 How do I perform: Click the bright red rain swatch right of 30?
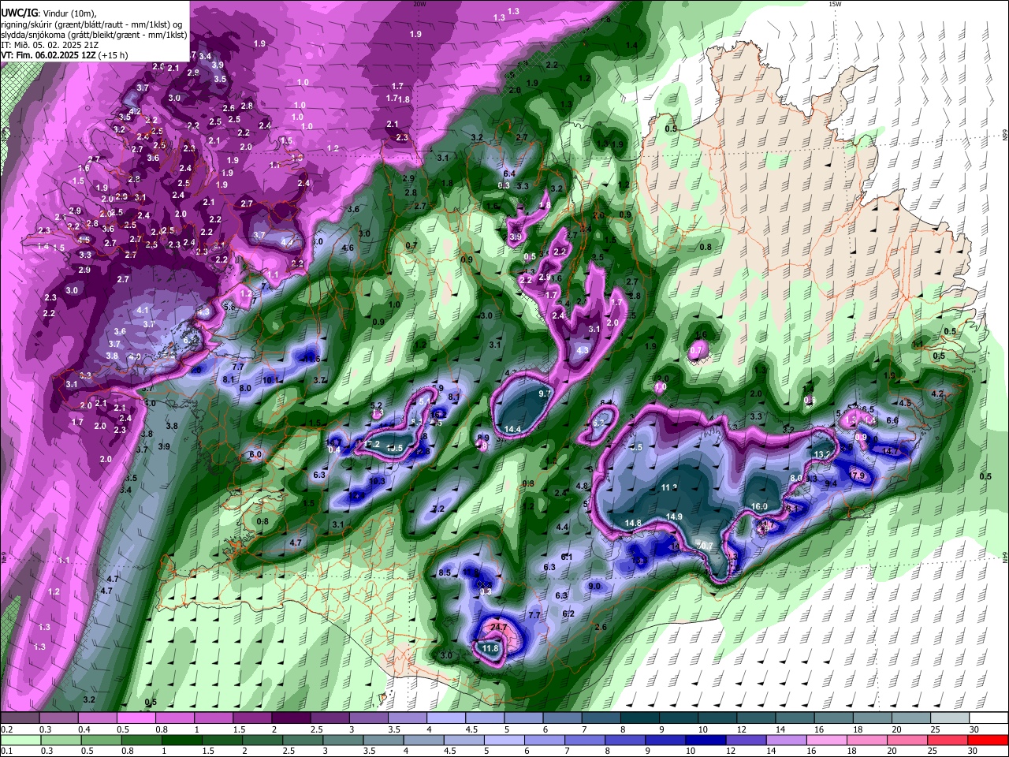pyautogui.click(x=989, y=740)
